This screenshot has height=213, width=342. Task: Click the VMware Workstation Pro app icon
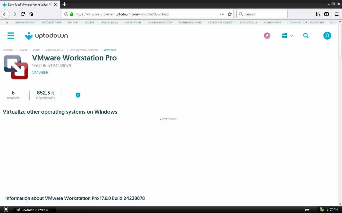coord(16,67)
